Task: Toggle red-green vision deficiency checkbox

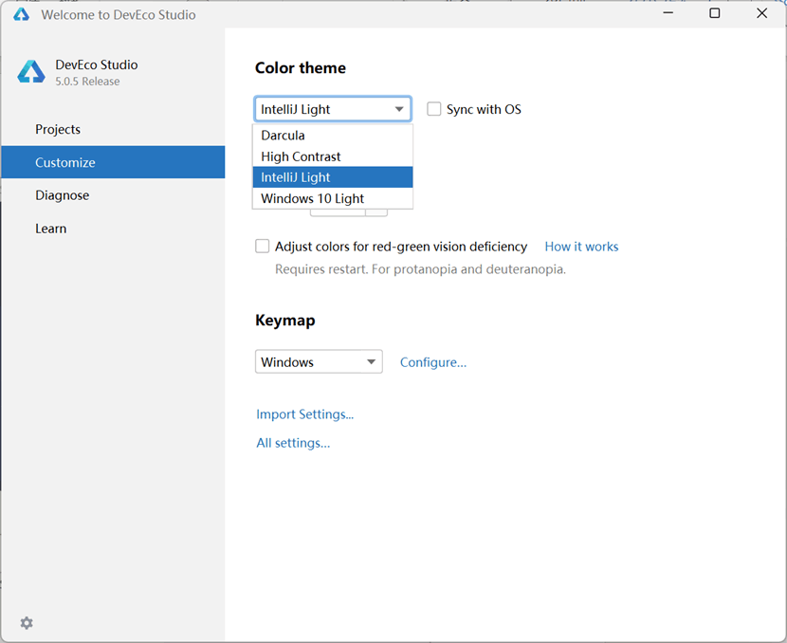Action: pyautogui.click(x=262, y=246)
